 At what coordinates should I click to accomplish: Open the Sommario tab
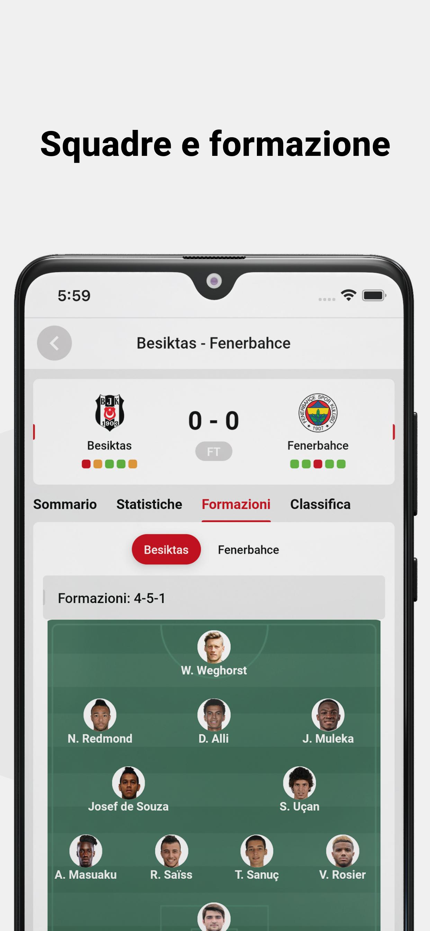[x=65, y=504]
